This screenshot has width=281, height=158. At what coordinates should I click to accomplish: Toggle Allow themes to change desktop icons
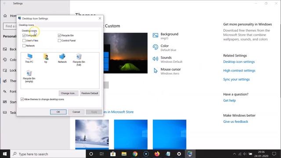click(22, 99)
